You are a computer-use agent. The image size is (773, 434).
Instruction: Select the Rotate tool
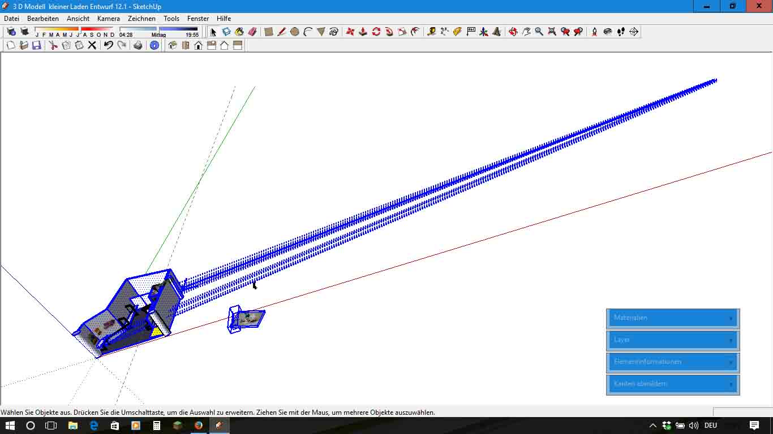click(376, 32)
